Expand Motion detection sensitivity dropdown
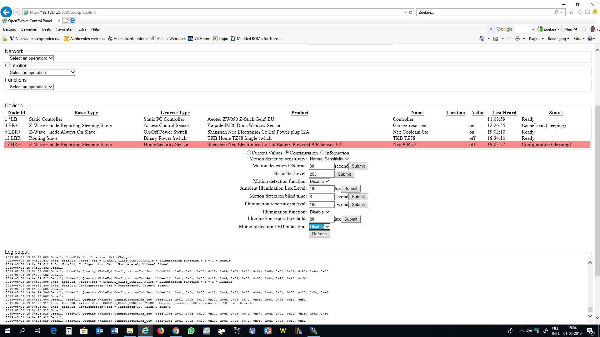The height and width of the screenshot is (337, 600). click(x=329, y=159)
